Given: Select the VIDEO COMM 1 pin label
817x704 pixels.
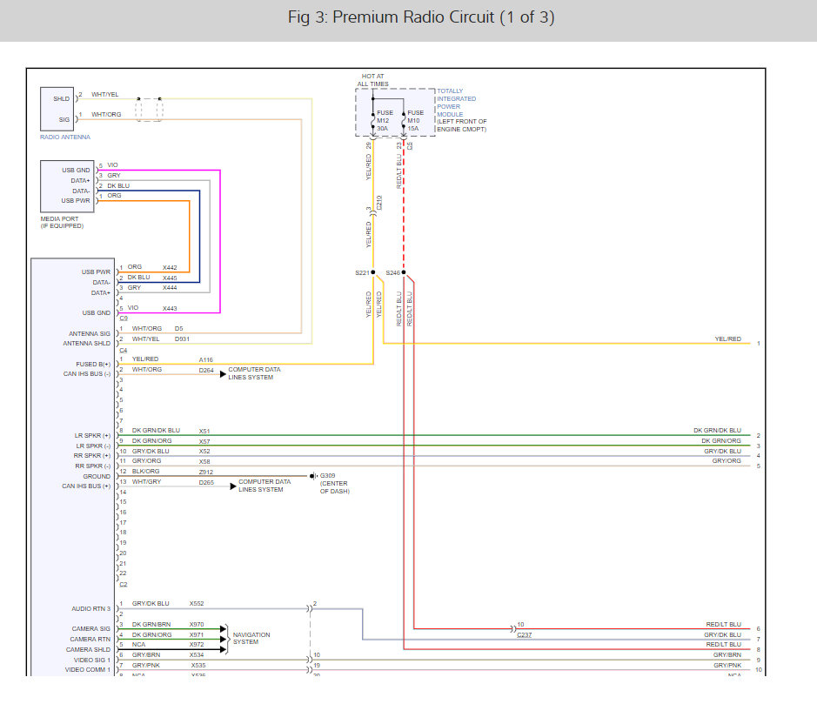Looking at the screenshot, I should (88, 669).
